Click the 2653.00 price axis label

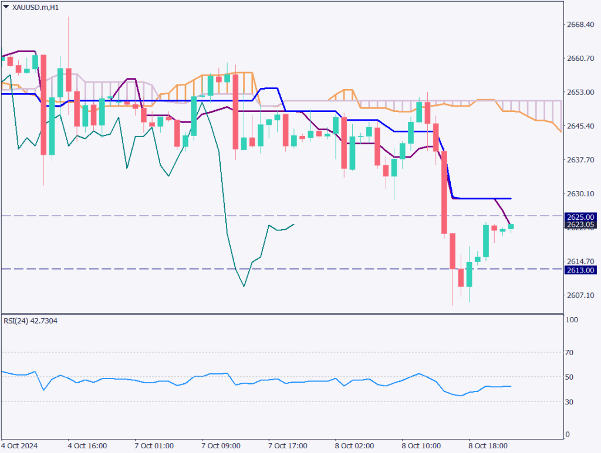581,92
